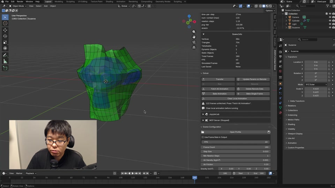
Task: Expand the Cylinder tree item
Action: [x=286, y=21]
